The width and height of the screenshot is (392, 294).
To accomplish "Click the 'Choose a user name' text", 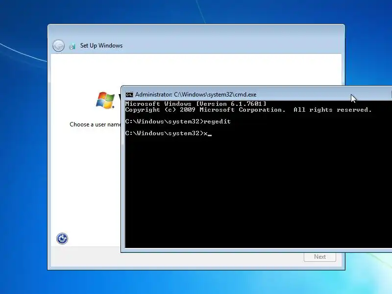I will [95, 124].
